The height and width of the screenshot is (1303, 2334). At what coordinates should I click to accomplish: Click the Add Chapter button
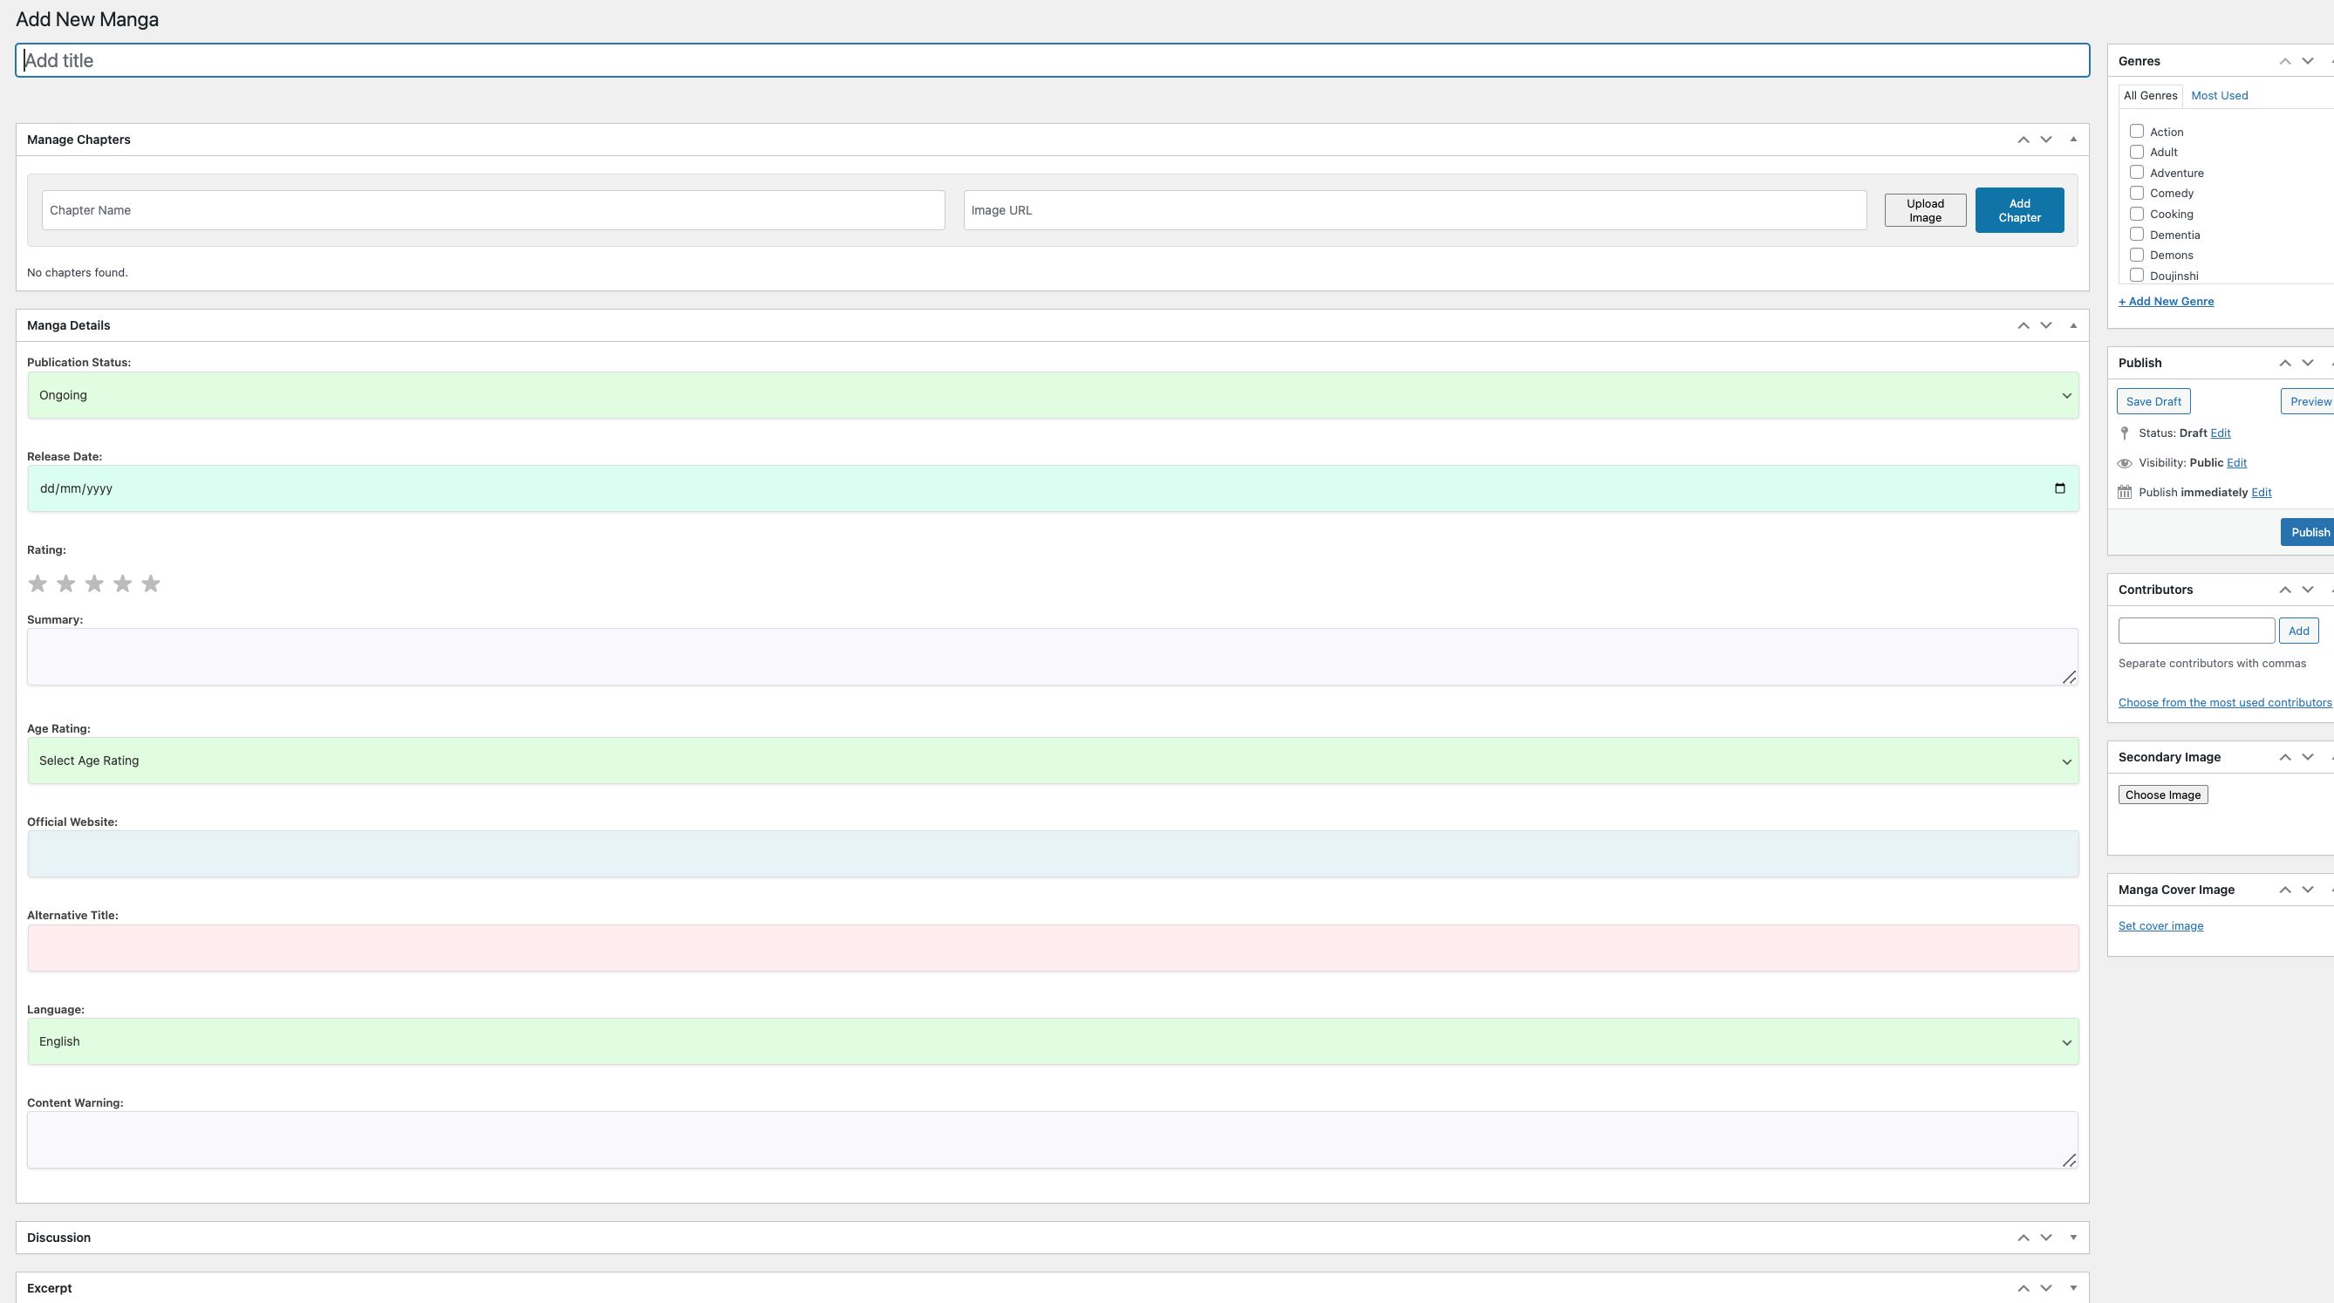tap(2020, 210)
